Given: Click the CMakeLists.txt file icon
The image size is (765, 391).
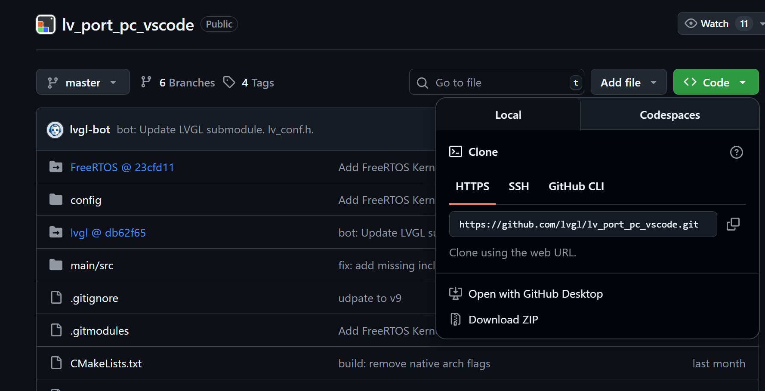Looking at the screenshot, I should point(56,363).
